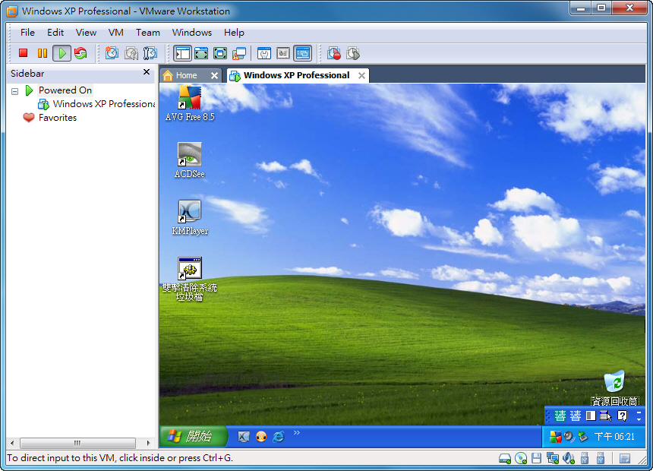Close the Windows XP Professional tab
653x471 pixels.
coord(362,75)
